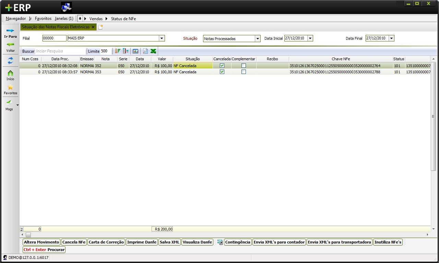Open the Ir menu

click(x=30, y=18)
